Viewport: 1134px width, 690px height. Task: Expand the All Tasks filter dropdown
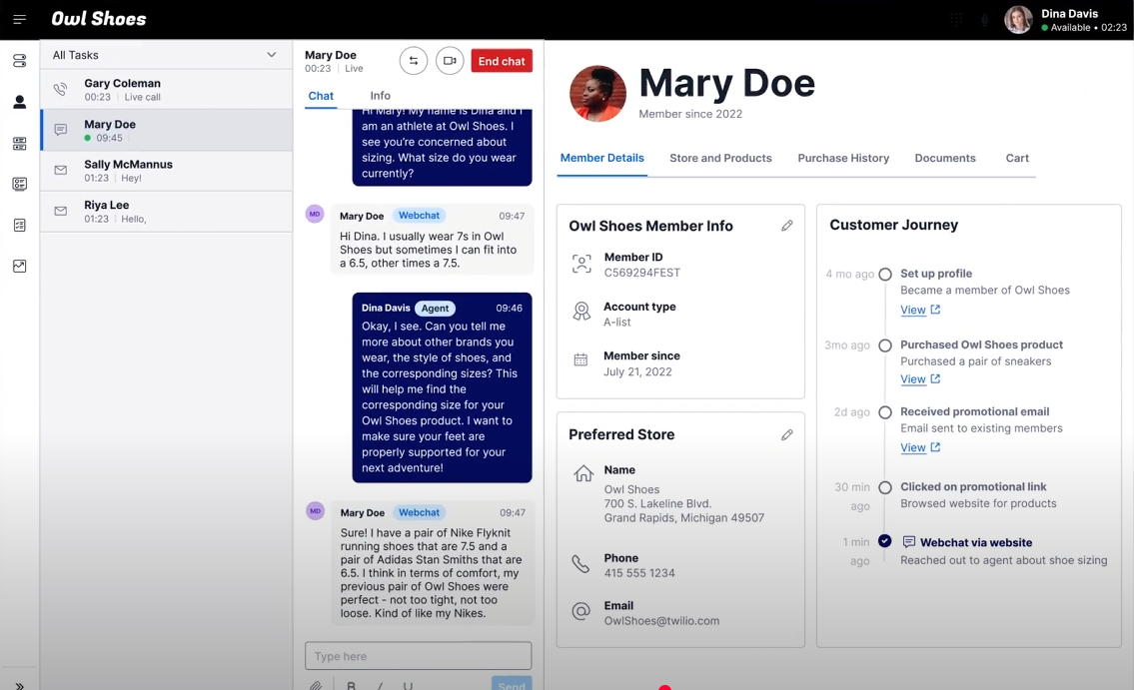270,55
